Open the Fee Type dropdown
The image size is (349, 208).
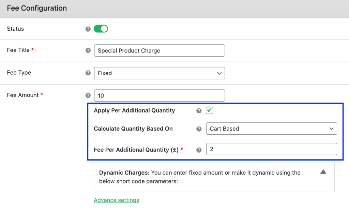click(159, 73)
